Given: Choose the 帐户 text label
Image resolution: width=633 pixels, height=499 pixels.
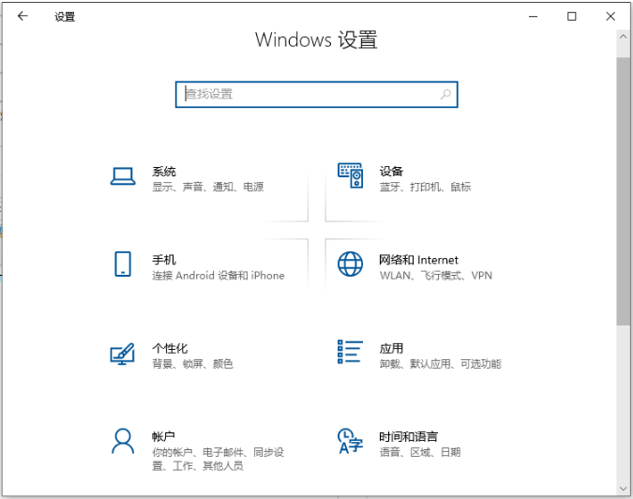Looking at the screenshot, I should [164, 437].
